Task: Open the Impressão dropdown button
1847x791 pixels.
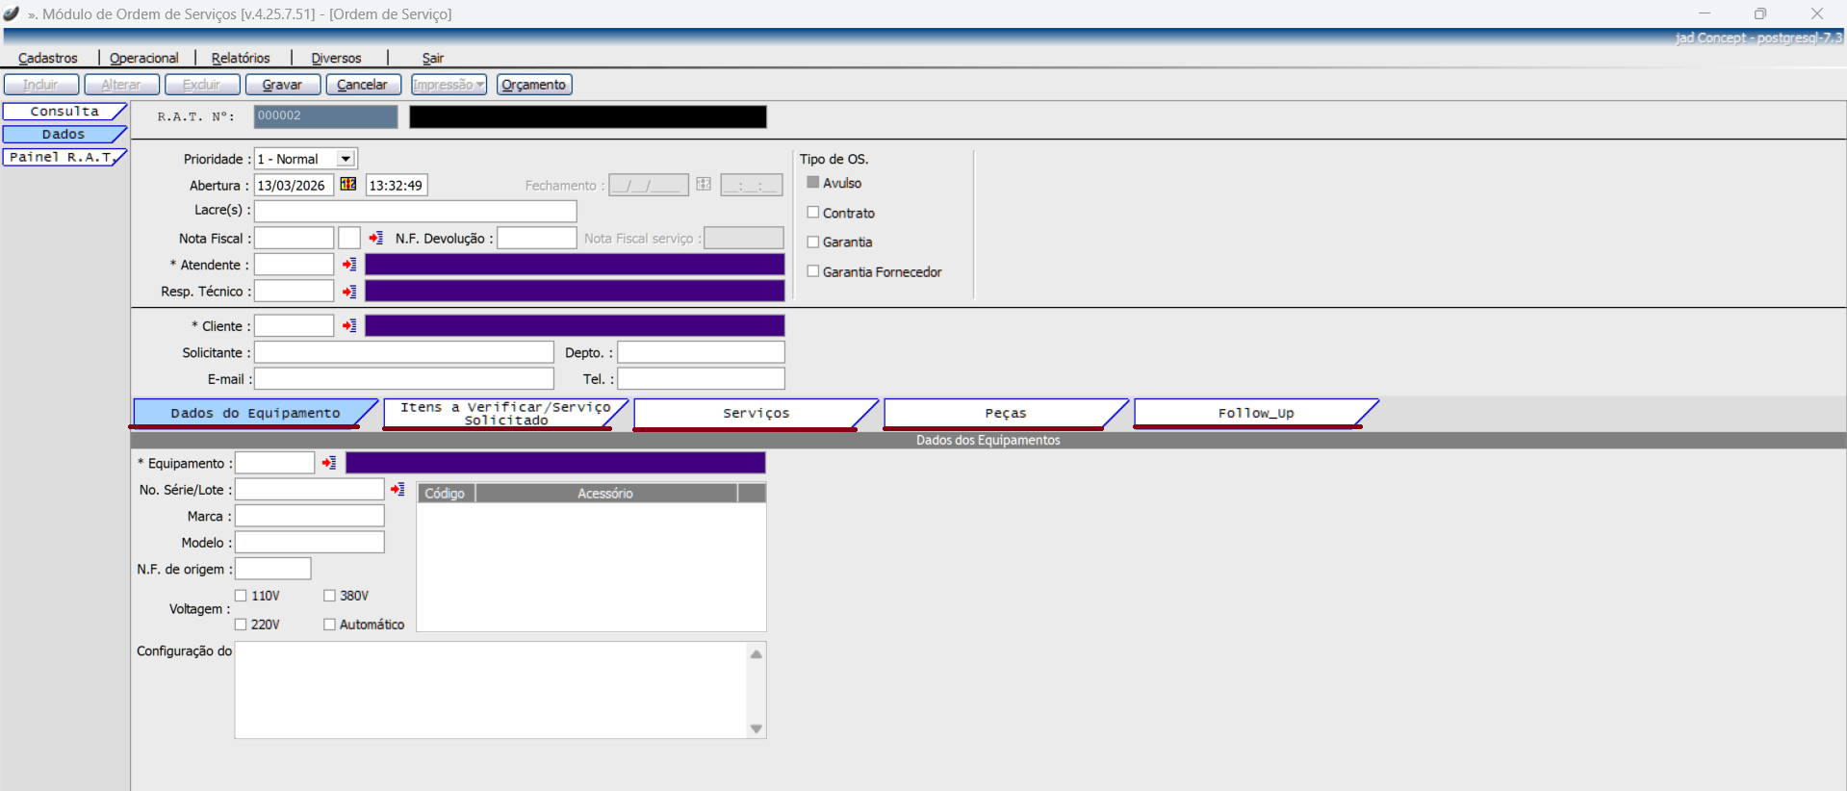Action: [449, 85]
